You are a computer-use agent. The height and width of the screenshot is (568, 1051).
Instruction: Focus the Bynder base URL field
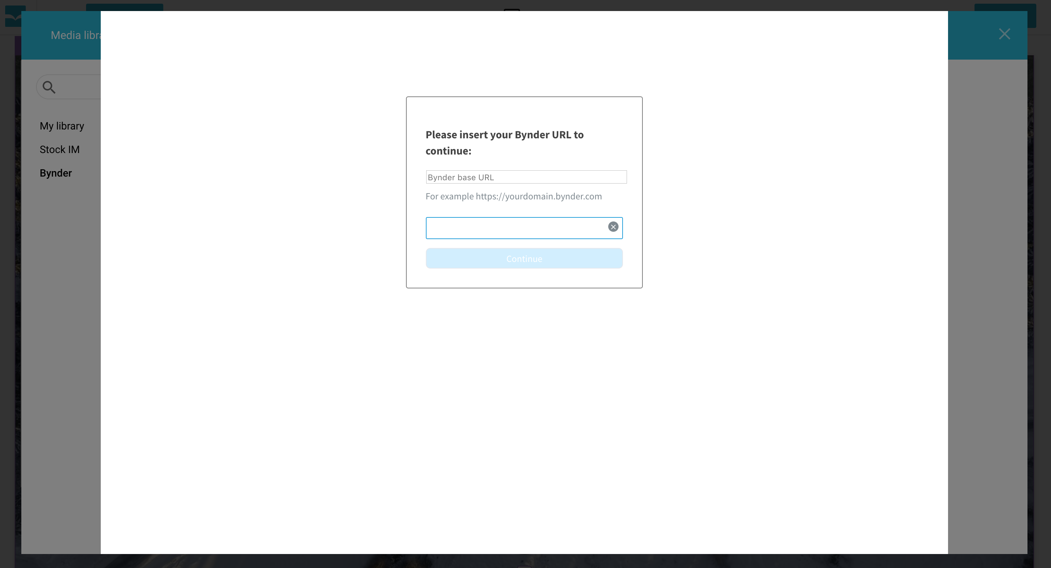pos(526,177)
